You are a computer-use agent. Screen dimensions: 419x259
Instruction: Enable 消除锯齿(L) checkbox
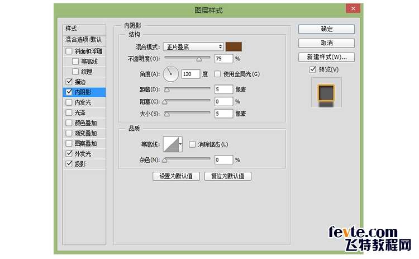[x=192, y=144]
